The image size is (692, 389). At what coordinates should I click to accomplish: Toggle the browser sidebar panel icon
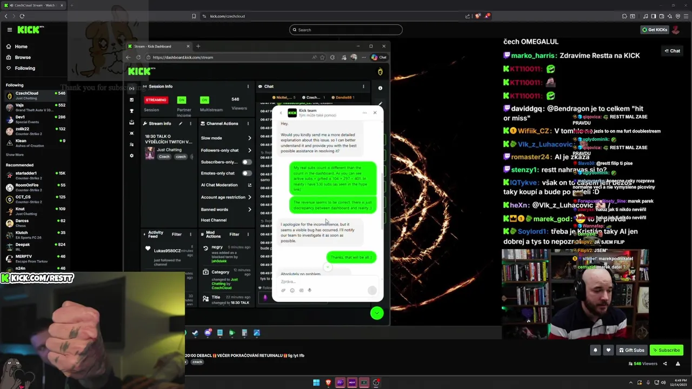pyautogui.click(x=653, y=16)
